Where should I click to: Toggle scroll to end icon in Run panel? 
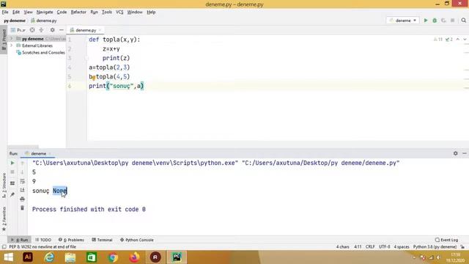coord(23,190)
